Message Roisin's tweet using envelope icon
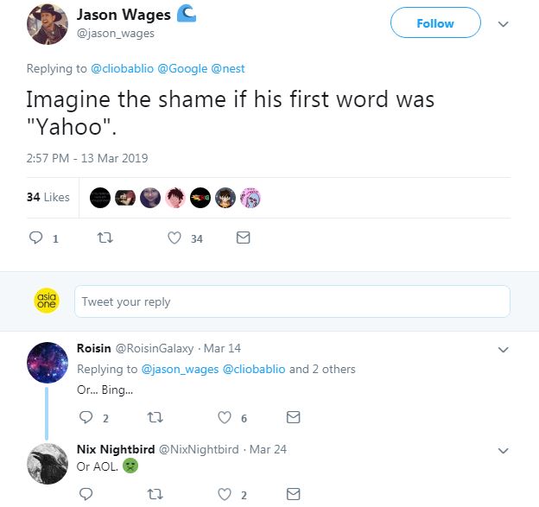The height and width of the screenshot is (507, 539). click(293, 417)
